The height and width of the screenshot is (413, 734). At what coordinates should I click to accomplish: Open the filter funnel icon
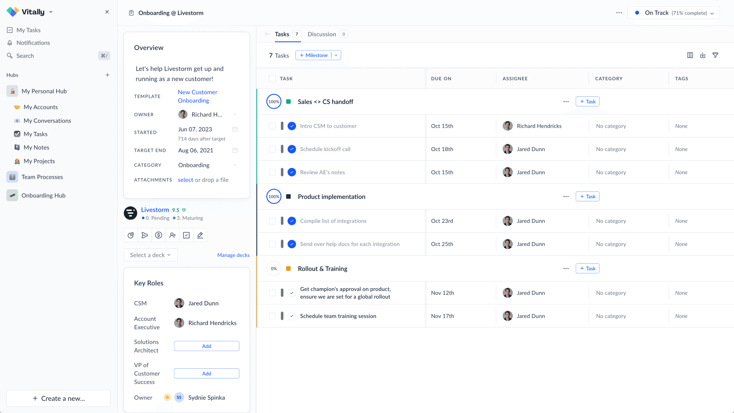point(715,55)
